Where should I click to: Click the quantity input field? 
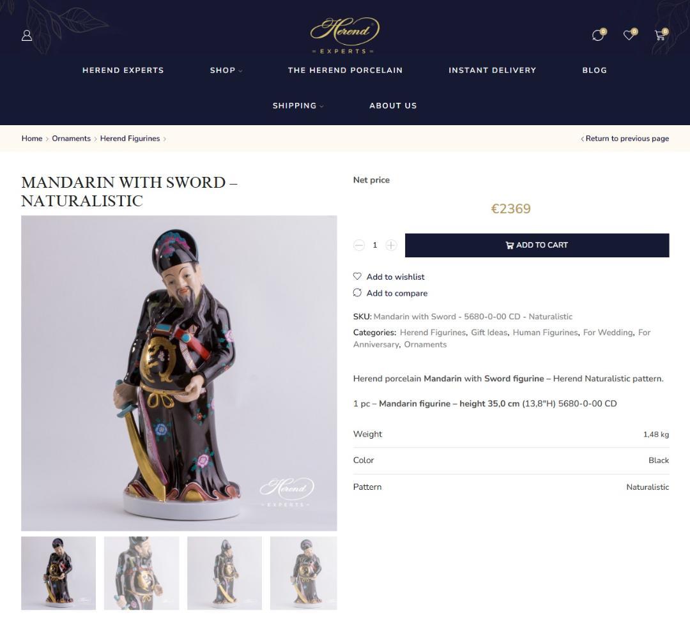click(375, 245)
